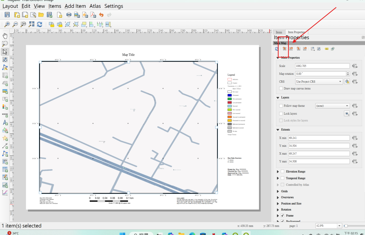
Task: Add a picture item
Action: pyautogui.click(x=5, y=91)
